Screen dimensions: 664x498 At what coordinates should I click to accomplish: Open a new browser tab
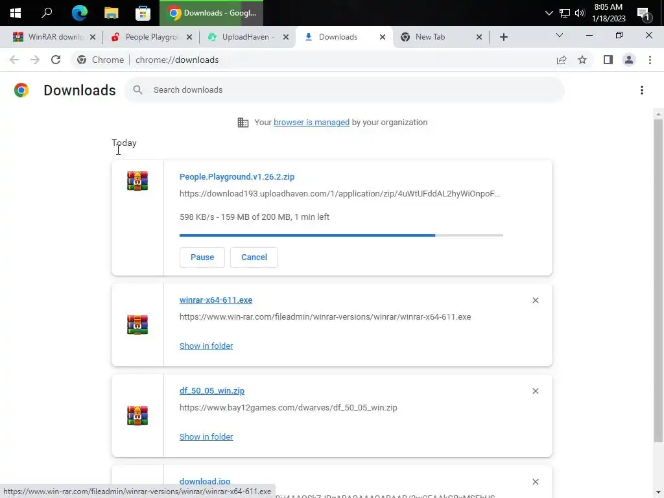[x=503, y=37]
